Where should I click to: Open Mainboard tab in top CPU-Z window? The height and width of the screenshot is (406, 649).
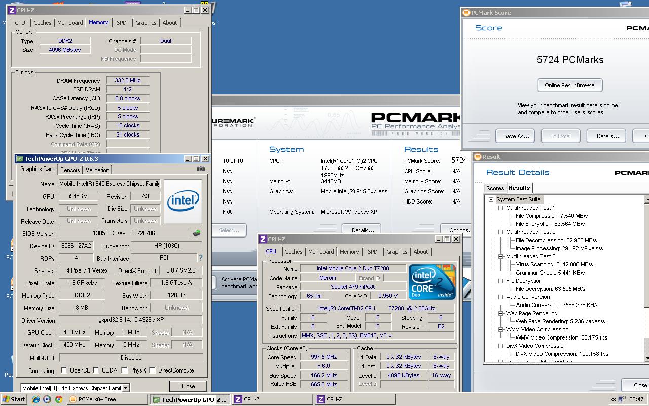point(70,23)
